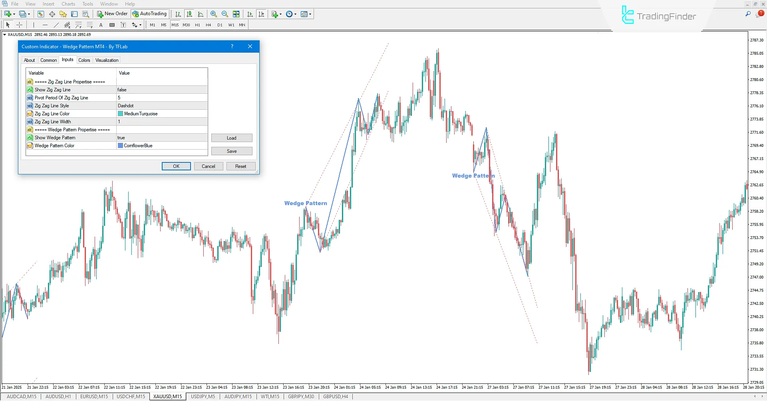Image resolution: width=767 pixels, height=401 pixels.
Task: Zoom in on the chart
Action: pyautogui.click(x=214, y=14)
